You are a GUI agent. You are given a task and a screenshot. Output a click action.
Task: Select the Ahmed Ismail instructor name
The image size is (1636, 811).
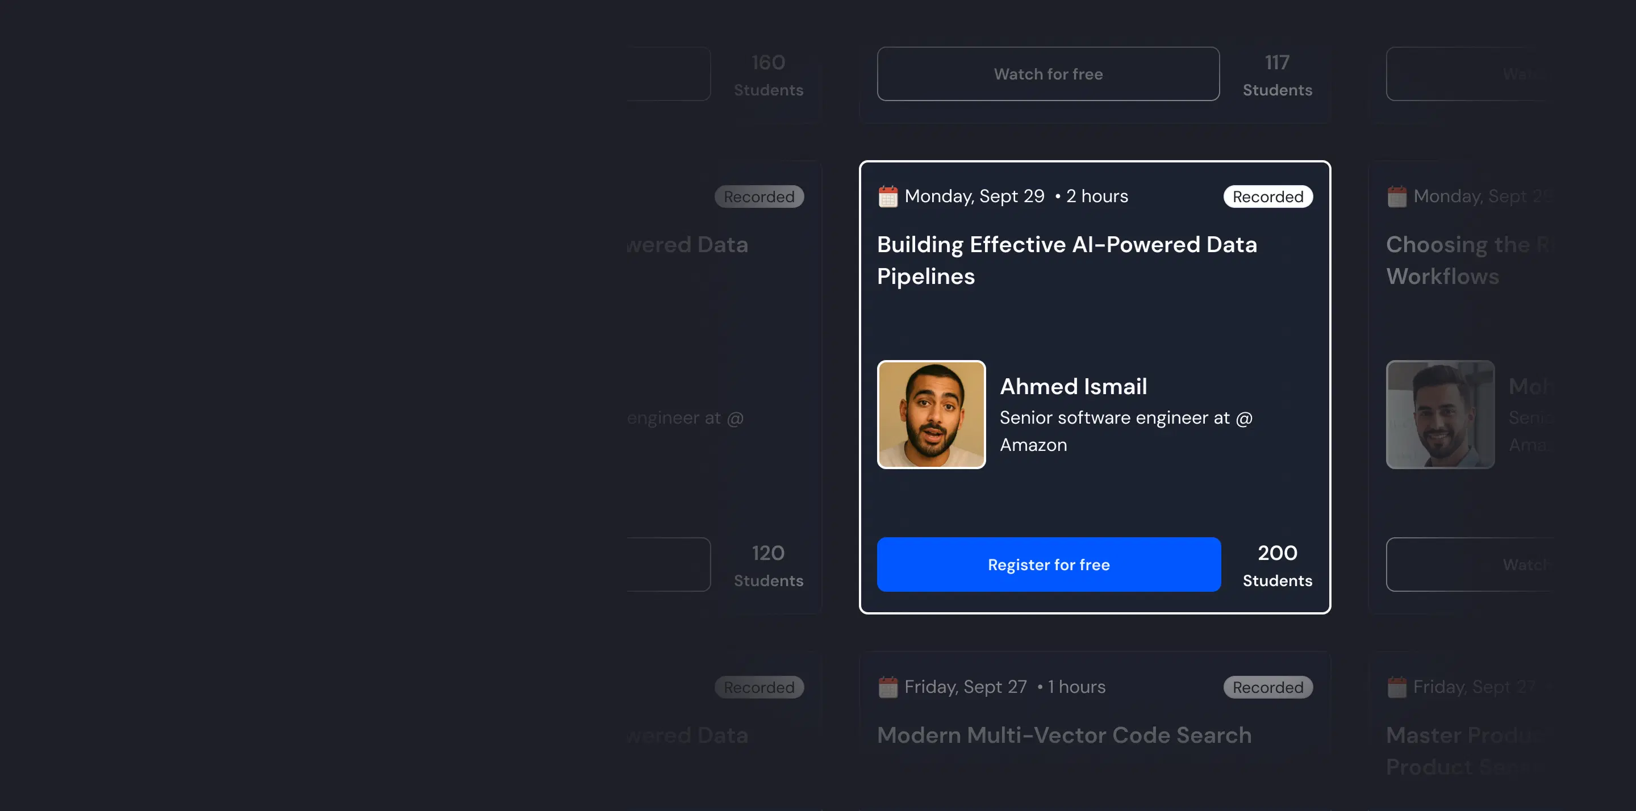(x=1073, y=386)
